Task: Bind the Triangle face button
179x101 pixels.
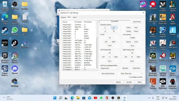Action: click(132, 38)
